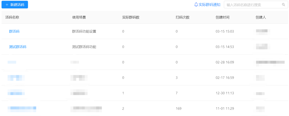Image resolution: width=289 pixels, height=116 pixels.
Task: Click the magnifier search icon
Action: click(x=284, y=5)
